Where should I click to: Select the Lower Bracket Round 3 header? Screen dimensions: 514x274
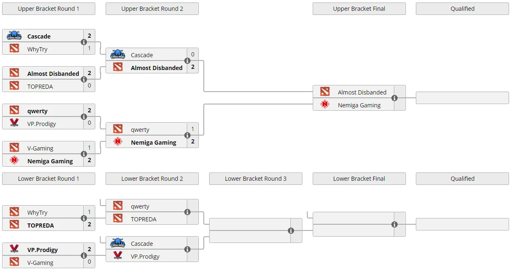coord(256,179)
